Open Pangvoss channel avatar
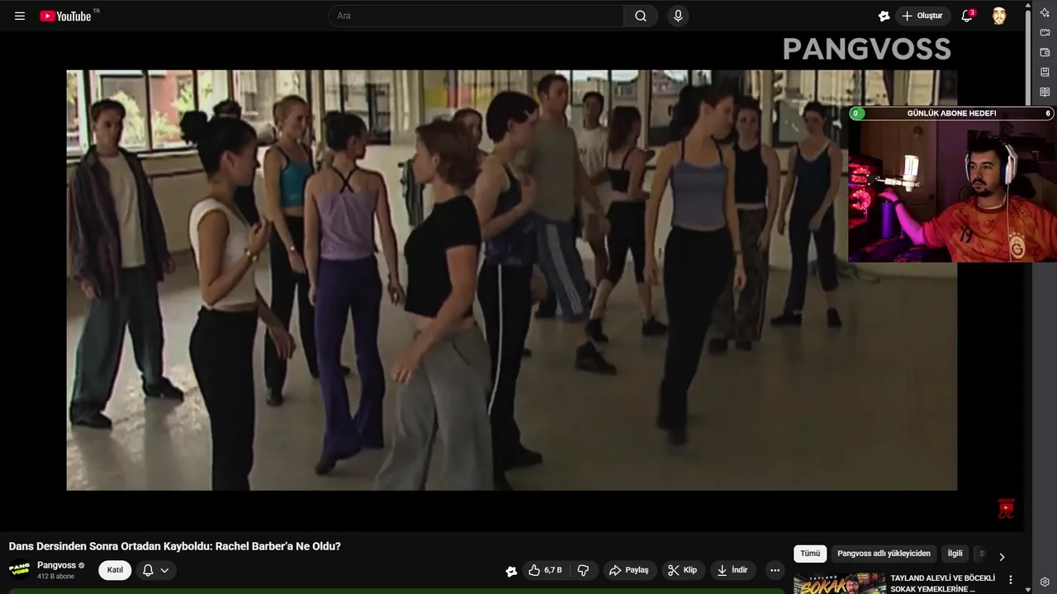The height and width of the screenshot is (594, 1057). click(20, 570)
